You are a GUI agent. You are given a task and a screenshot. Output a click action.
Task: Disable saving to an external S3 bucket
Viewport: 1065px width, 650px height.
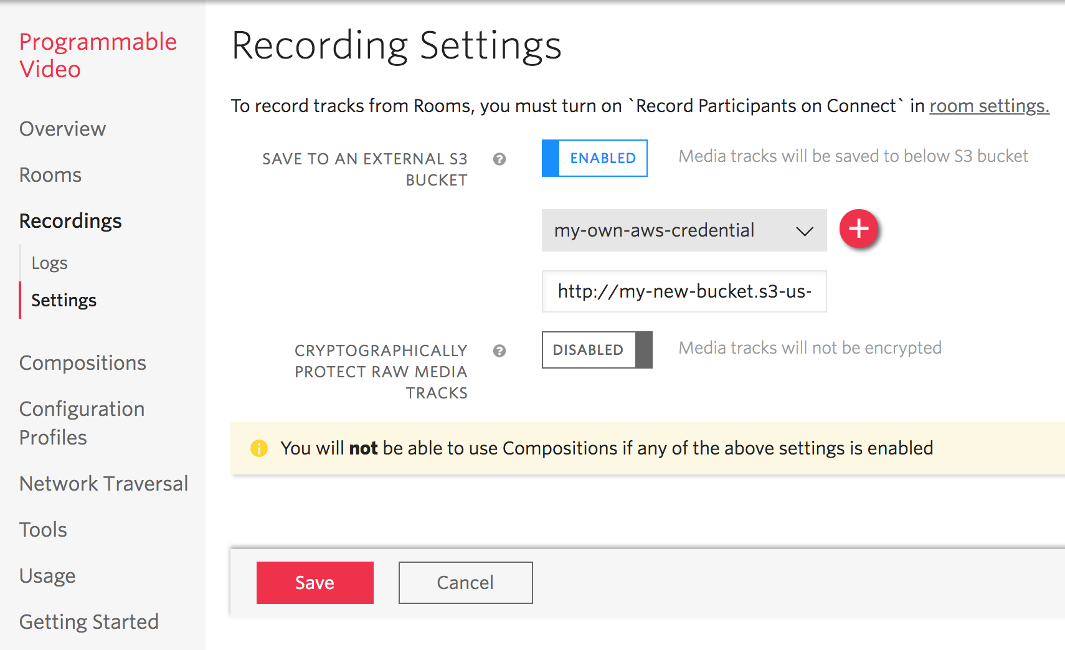click(594, 158)
